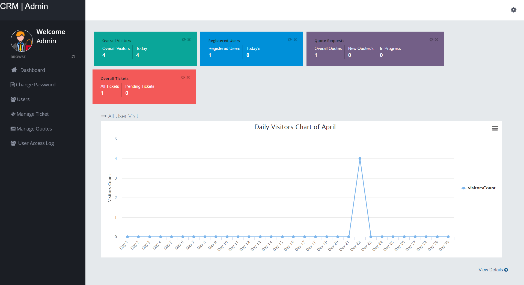Open the Users menu item
The height and width of the screenshot is (285, 524).
pyautogui.click(x=23, y=99)
